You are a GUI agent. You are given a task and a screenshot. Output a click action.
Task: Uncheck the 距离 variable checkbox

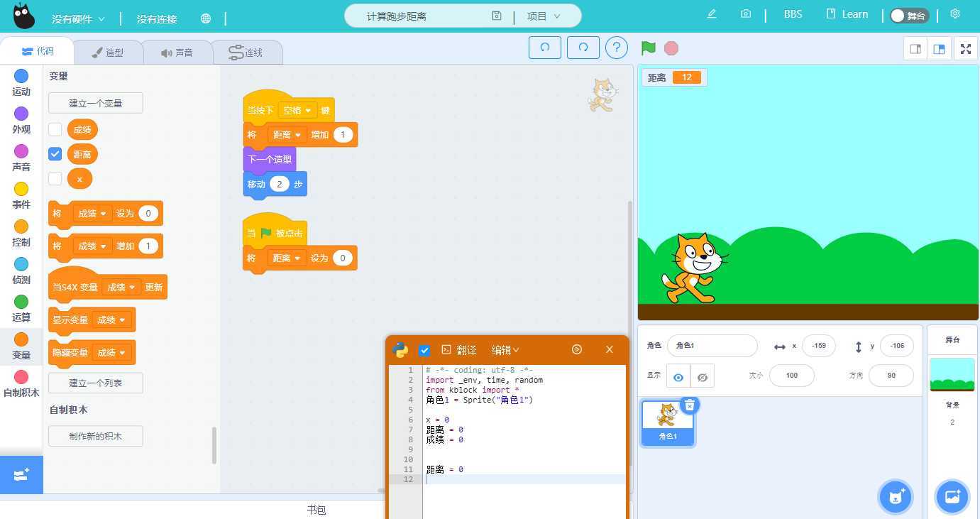[x=55, y=154]
